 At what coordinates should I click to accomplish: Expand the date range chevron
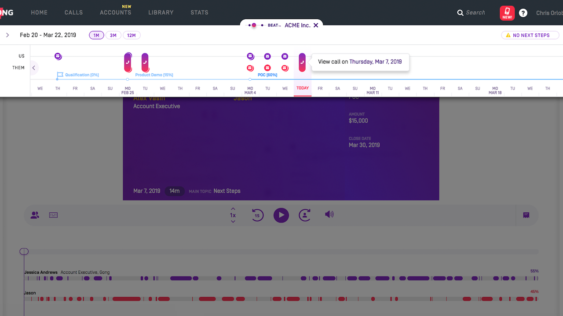pos(7,35)
